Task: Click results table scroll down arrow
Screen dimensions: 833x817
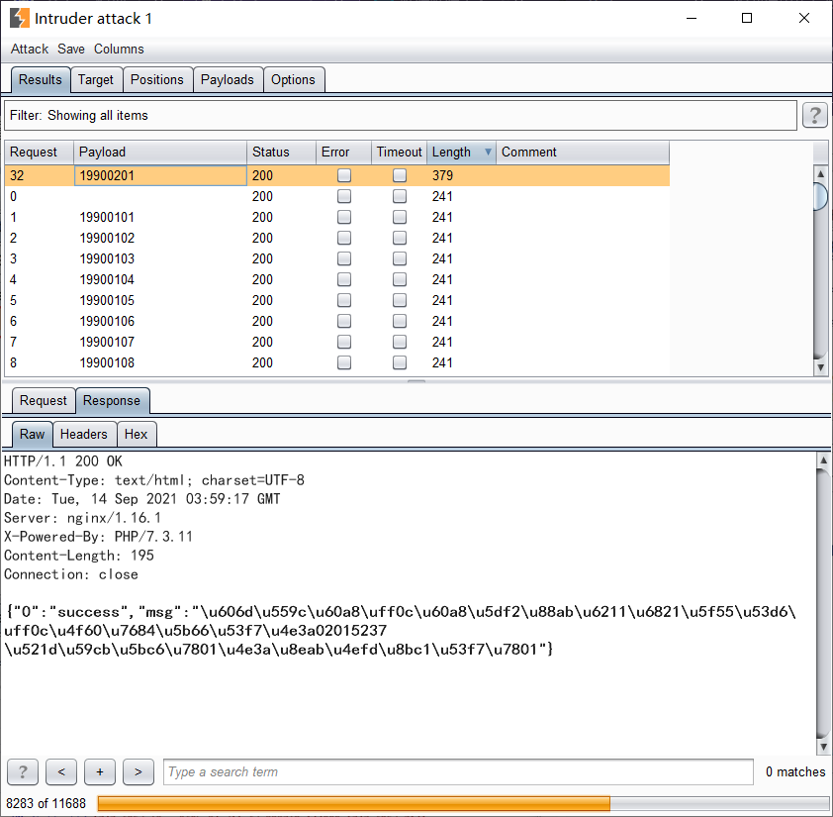Action: 821,367
